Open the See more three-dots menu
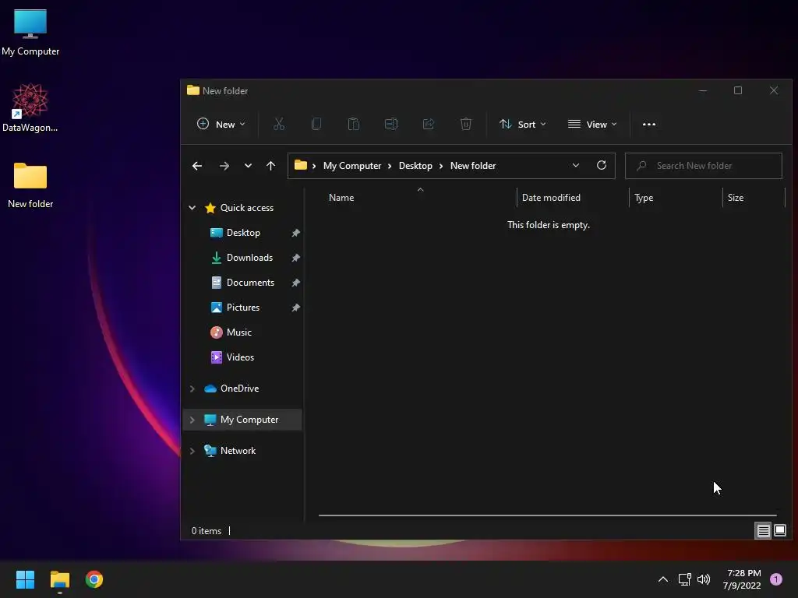The height and width of the screenshot is (598, 798). (649, 124)
